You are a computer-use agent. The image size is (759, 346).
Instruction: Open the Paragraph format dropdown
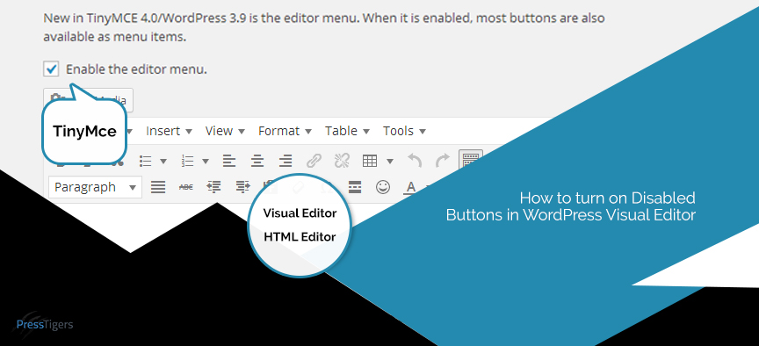tap(96, 187)
